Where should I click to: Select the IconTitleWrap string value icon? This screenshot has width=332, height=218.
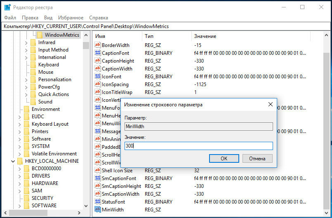coord(97,92)
